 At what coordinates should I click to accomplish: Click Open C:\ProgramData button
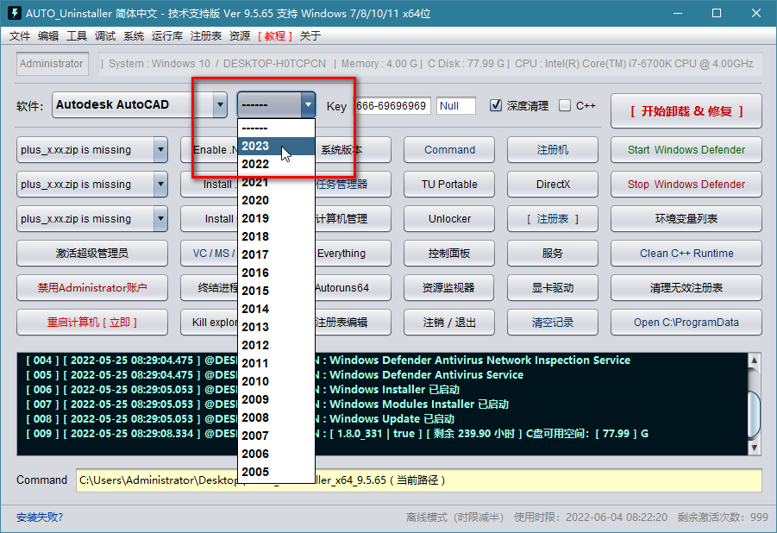(686, 323)
